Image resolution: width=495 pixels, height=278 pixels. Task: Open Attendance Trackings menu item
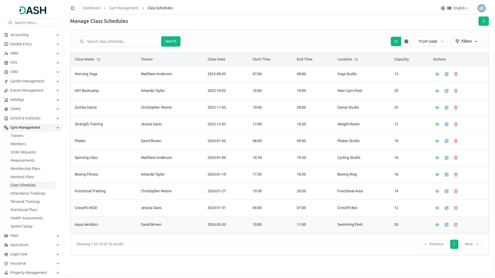pyautogui.click(x=28, y=193)
